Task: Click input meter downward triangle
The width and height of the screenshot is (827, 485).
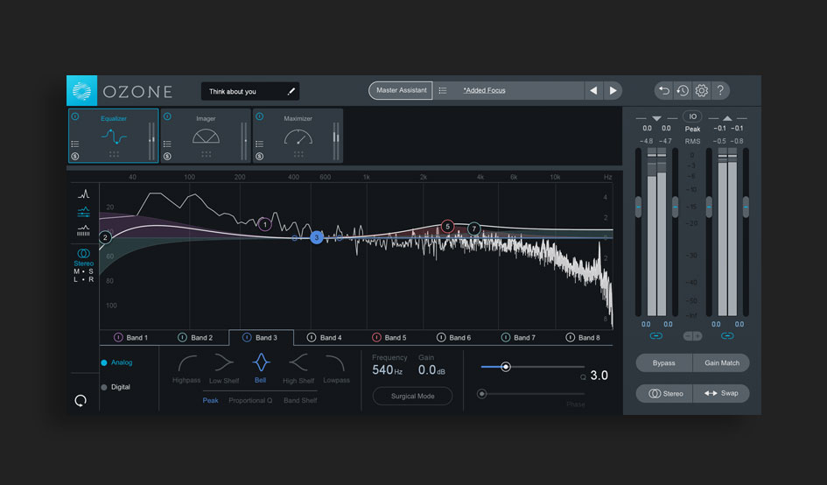Action: (x=656, y=118)
